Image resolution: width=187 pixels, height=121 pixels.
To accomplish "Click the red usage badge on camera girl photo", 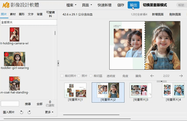I will tap(12, 30).
